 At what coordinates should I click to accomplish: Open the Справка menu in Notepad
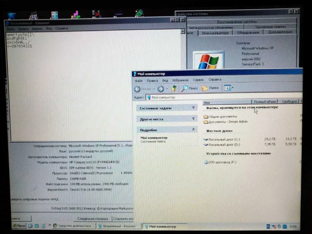tap(61, 28)
